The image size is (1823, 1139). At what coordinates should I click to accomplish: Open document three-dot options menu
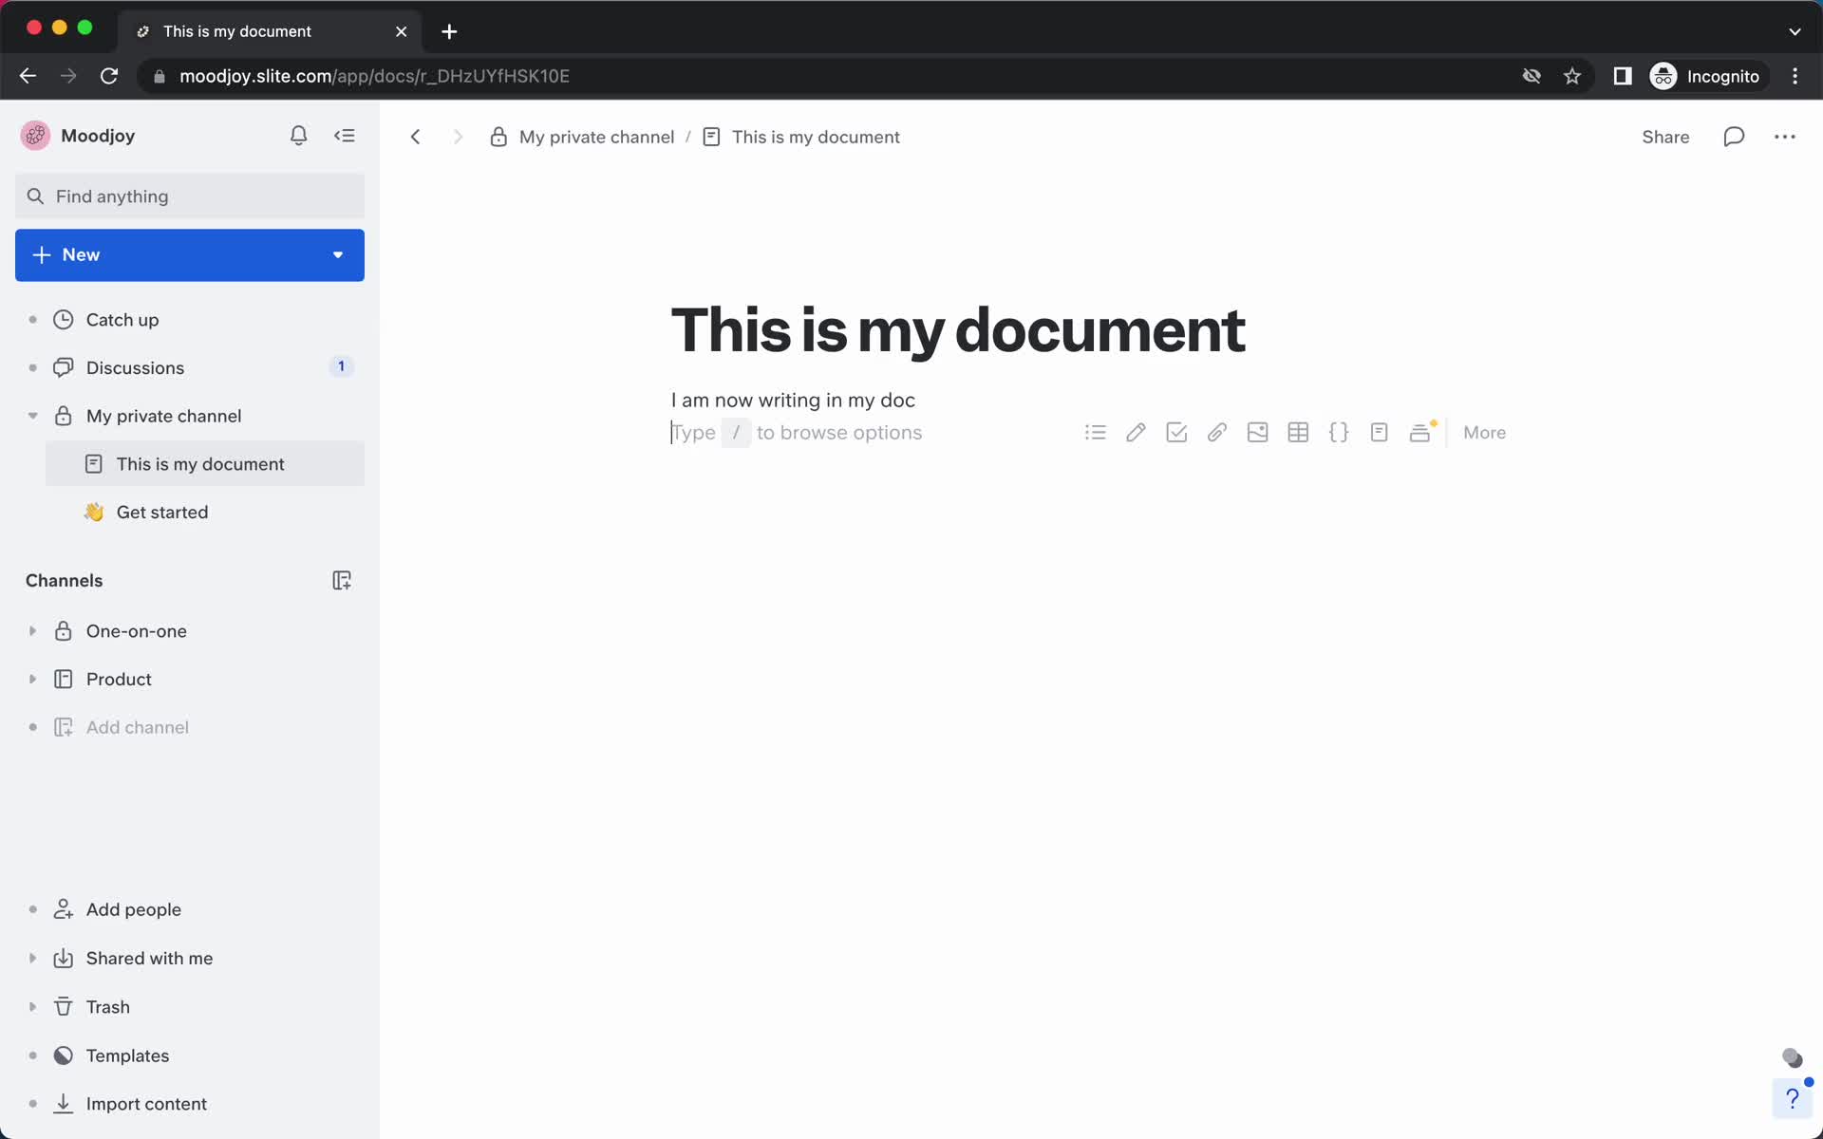click(x=1786, y=137)
